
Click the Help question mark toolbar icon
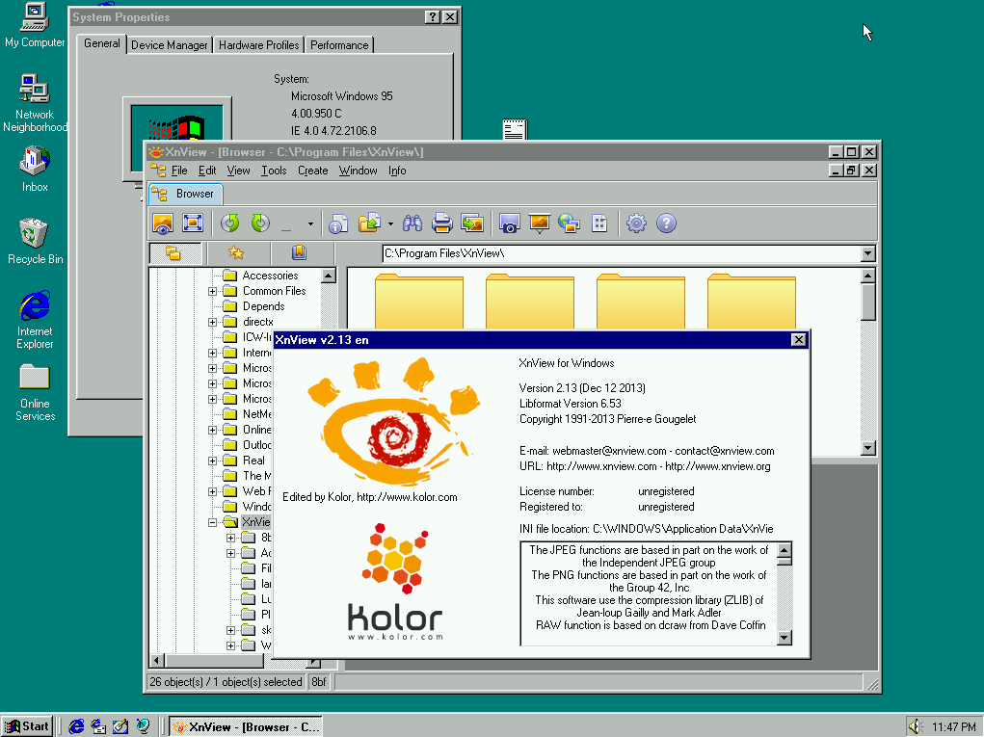pos(667,224)
